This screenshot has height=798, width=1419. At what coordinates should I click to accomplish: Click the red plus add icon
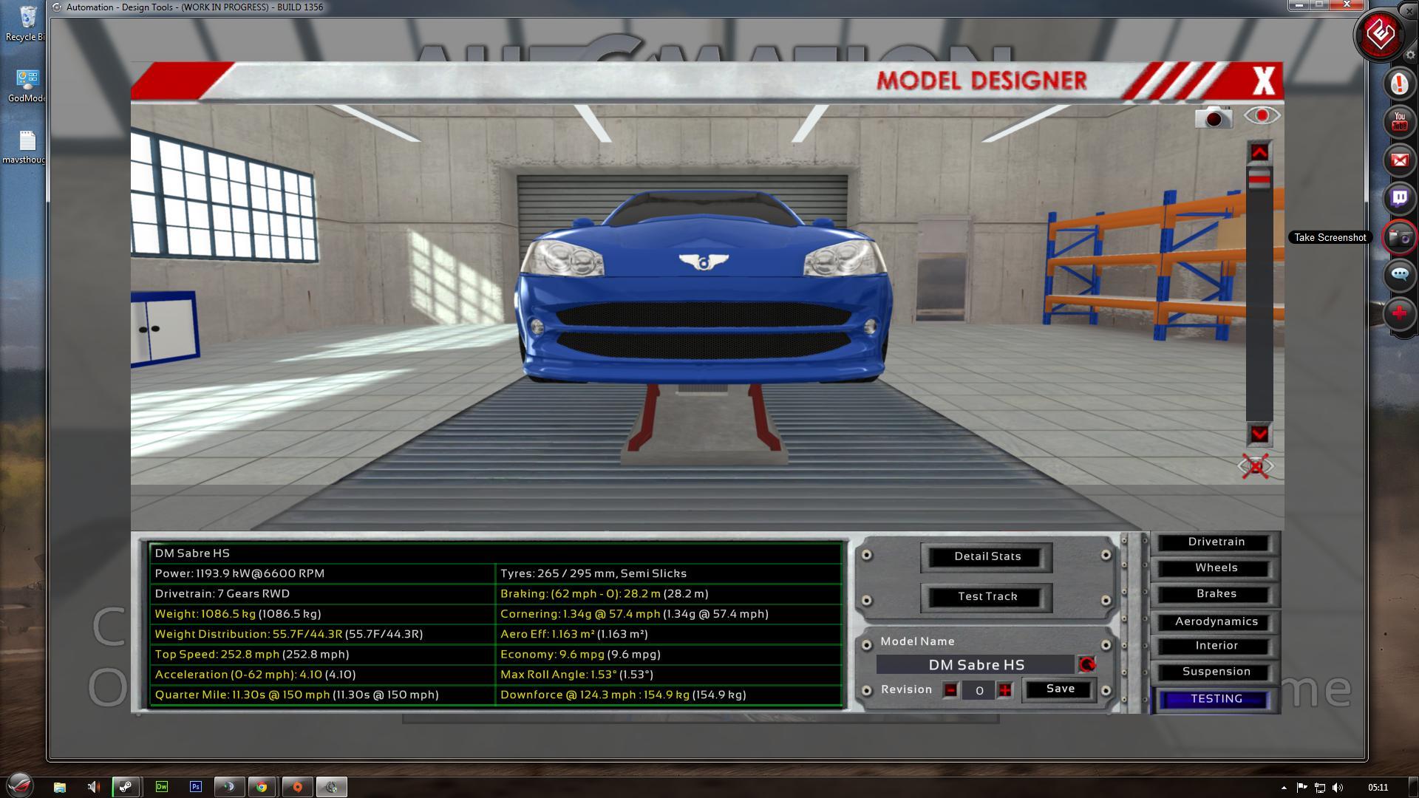point(1399,313)
